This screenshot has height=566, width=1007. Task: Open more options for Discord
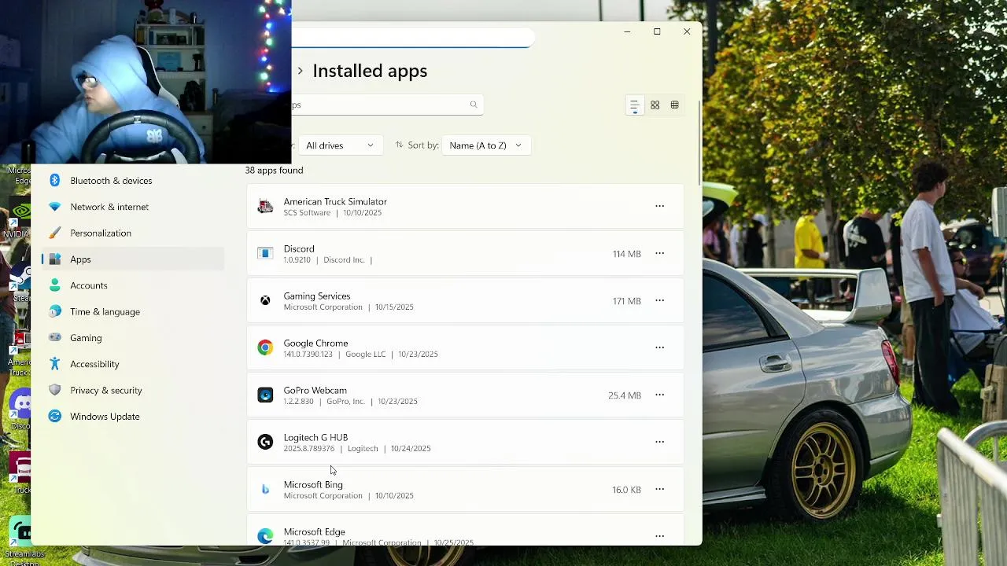click(x=659, y=253)
